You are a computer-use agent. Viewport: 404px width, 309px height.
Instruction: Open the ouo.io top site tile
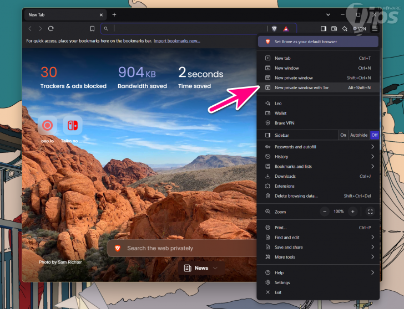[47, 130]
